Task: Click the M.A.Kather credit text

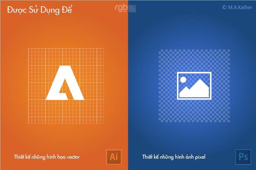Action: [x=240, y=7]
